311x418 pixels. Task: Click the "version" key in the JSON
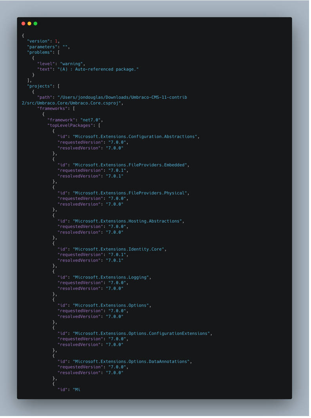click(x=38, y=41)
